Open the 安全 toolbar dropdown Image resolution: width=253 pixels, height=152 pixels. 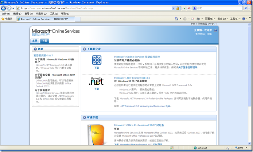pos(222,19)
